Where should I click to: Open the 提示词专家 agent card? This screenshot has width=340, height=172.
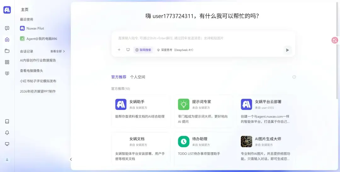[x=203, y=111]
